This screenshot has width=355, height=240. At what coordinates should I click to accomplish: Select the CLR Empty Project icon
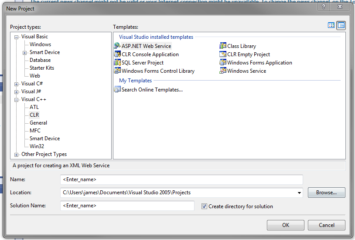pyautogui.click(x=223, y=54)
